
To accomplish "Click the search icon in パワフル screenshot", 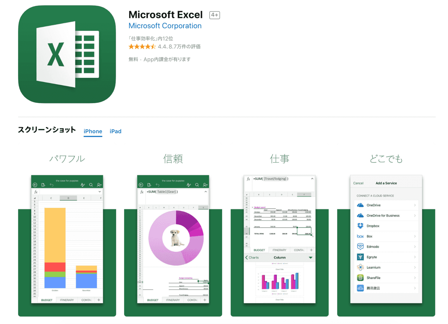I will tap(91, 185).
